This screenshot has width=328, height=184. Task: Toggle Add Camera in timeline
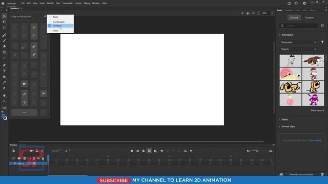(31, 151)
